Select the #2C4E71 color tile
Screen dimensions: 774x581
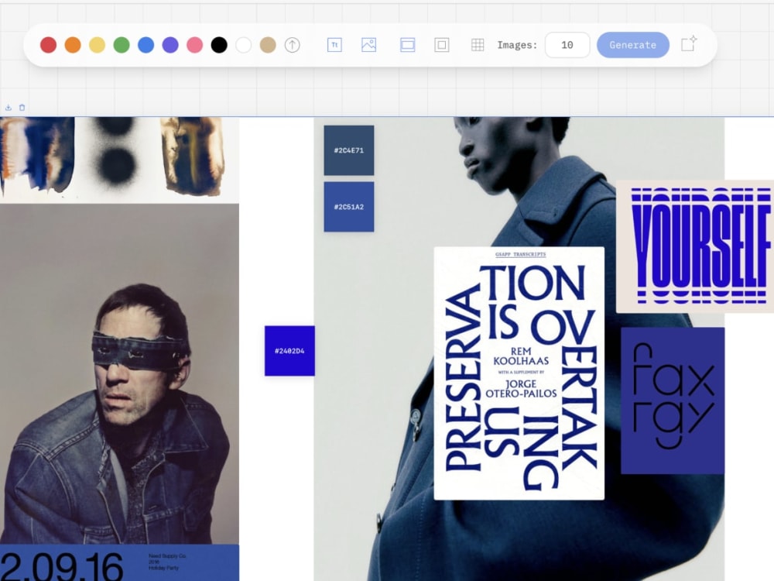pyautogui.click(x=349, y=150)
